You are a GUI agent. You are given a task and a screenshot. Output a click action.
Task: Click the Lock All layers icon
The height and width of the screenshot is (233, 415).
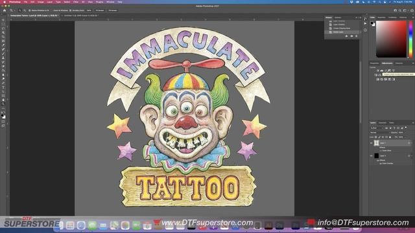(x=390, y=137)
